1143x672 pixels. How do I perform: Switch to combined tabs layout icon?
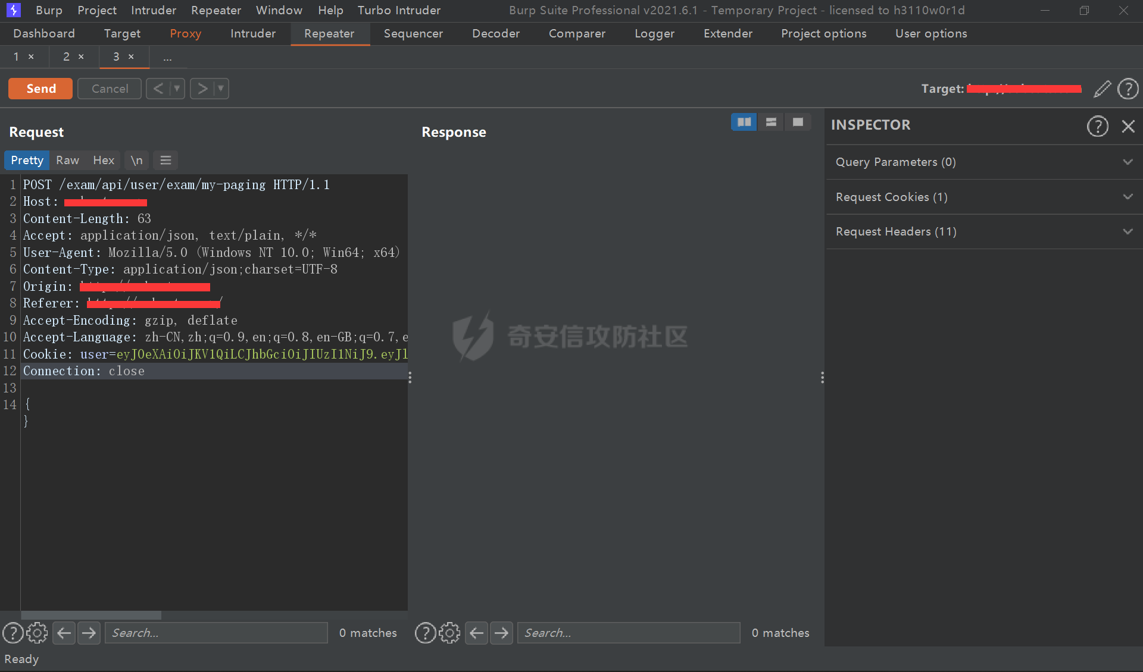point(798,122)
